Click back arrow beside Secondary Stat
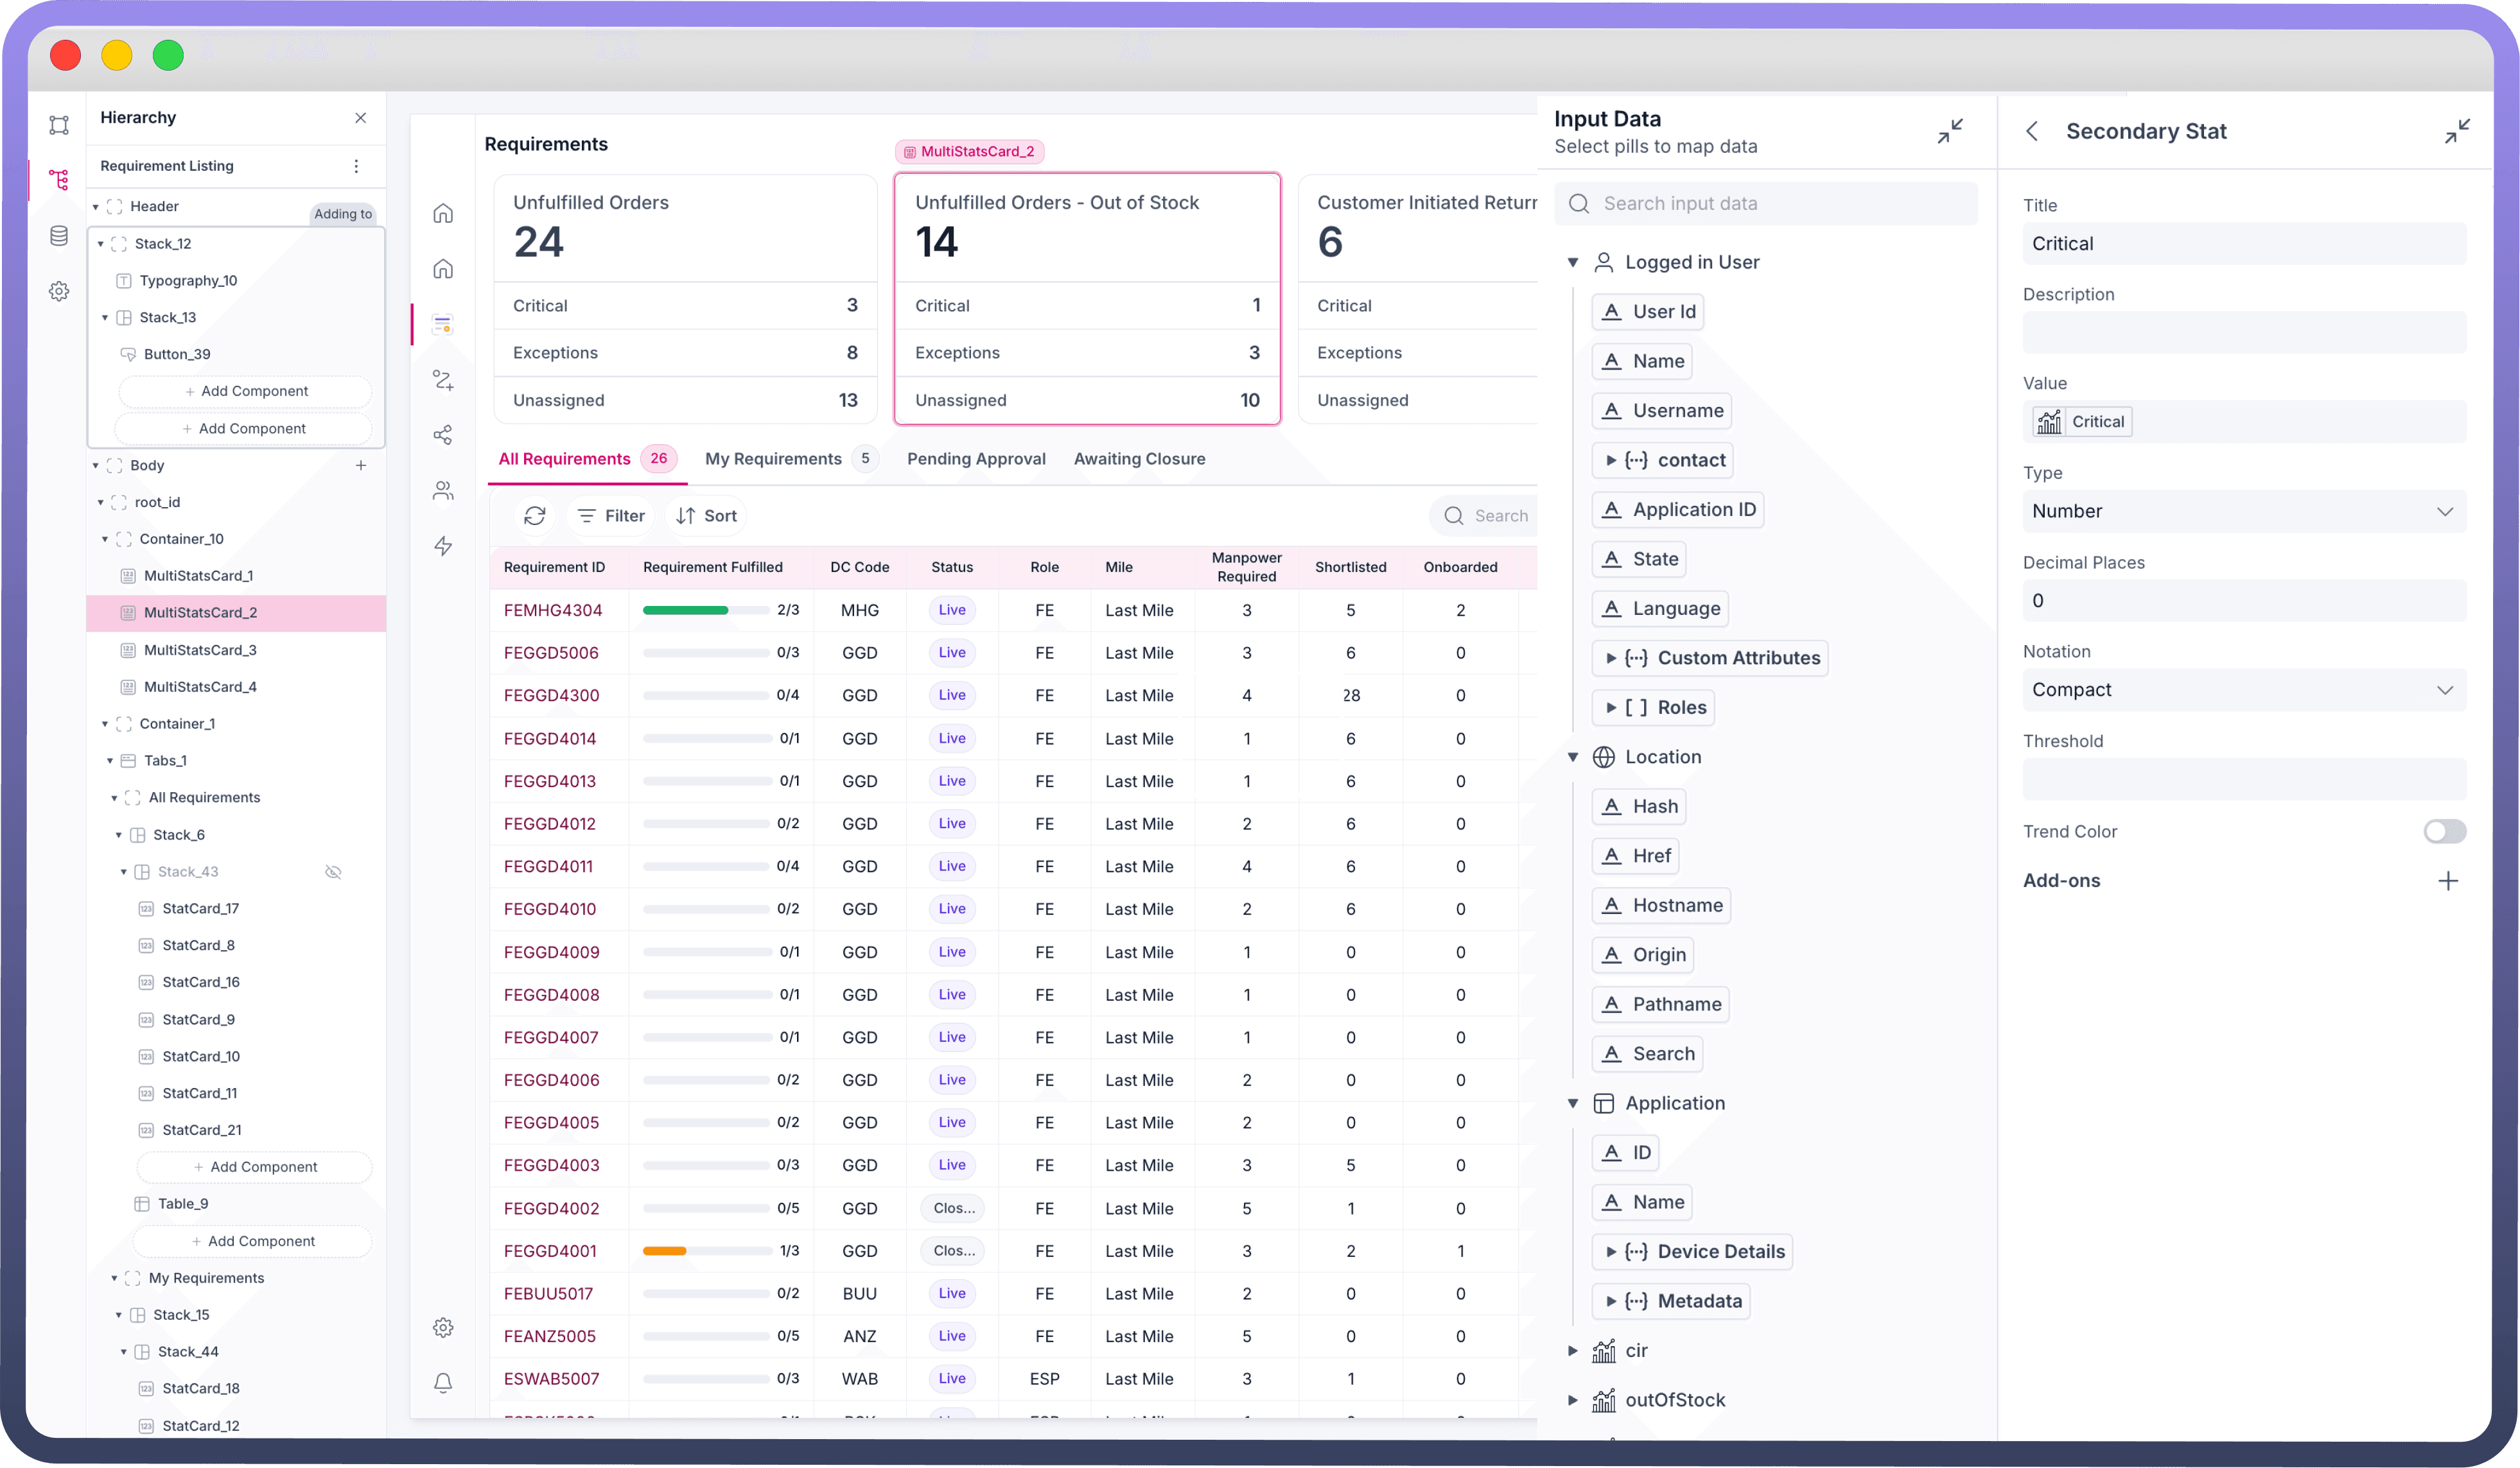 click(x=2032, y=131)
